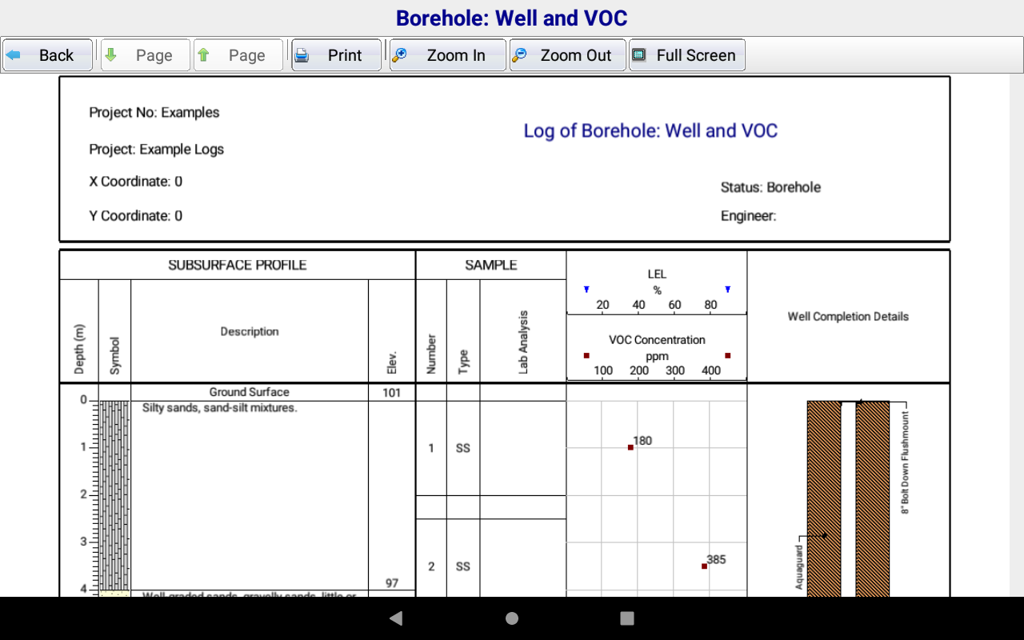Click the Aquaguard label in well diagram
Screen dimensions: 1024x640
[798, 567]
